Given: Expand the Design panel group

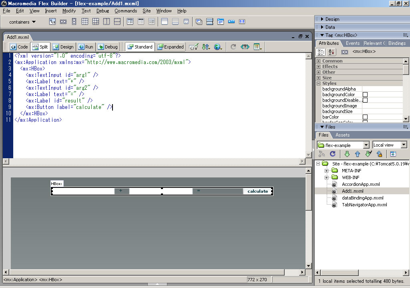Looking at the screenshot, I should [x=322, y=19].
